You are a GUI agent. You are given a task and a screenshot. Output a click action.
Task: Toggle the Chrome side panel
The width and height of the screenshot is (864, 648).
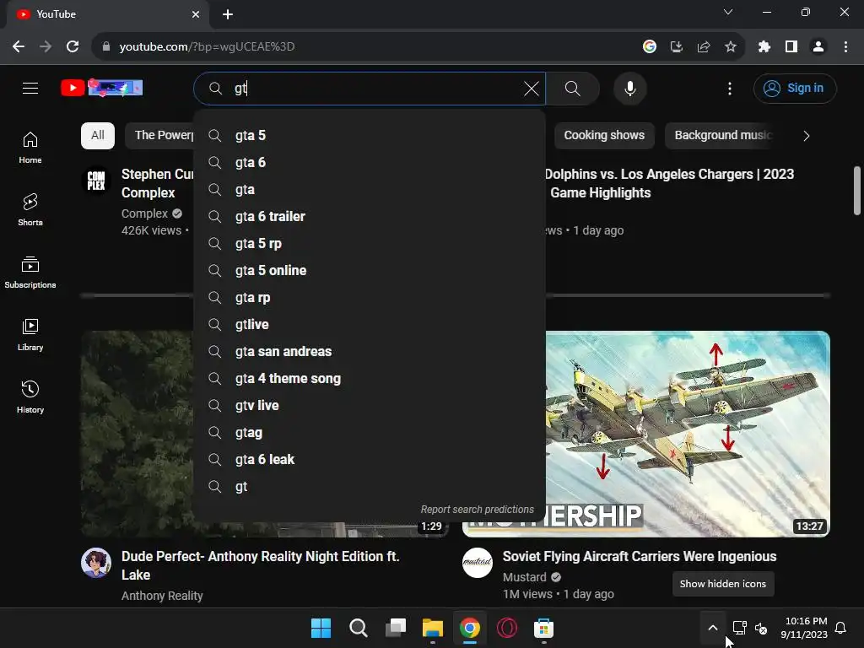pyautogui.click(x=791, y=47)
